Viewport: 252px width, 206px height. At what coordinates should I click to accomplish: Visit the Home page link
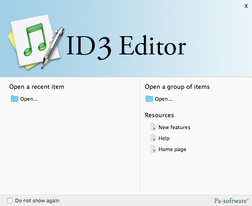tap(172, 149)
